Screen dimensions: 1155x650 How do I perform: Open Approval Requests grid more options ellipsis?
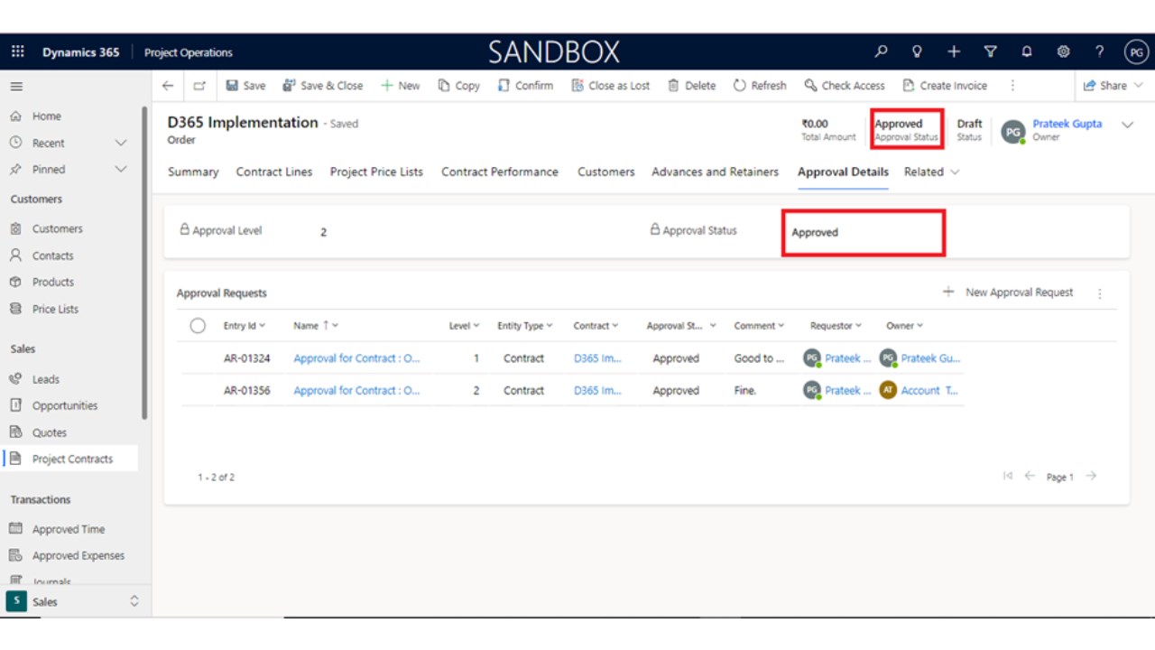pos(1100,293)
